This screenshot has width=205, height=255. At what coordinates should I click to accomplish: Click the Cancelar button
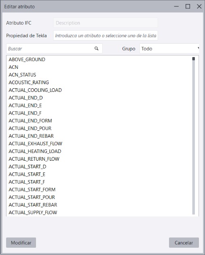click(184, 242)
